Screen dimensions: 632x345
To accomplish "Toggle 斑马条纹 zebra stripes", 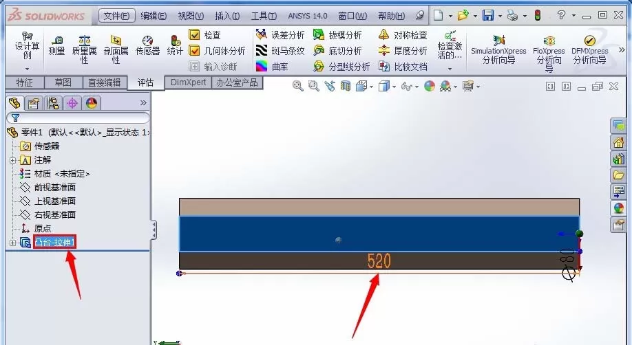I will pyautogui.click(x=280, y=51).
